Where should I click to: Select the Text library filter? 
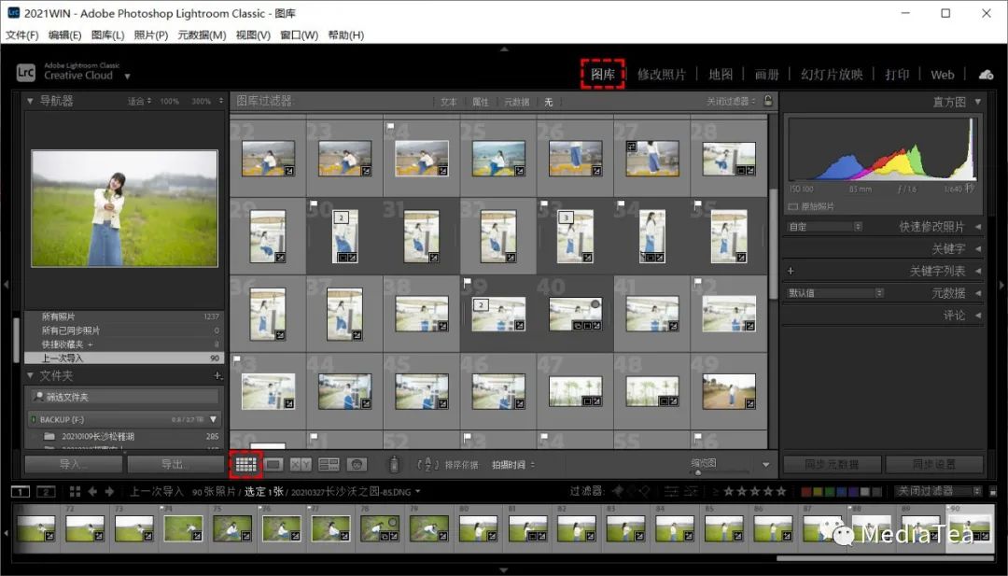tap(449, 102)
